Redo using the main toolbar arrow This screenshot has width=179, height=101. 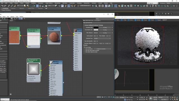click(5, 6)
